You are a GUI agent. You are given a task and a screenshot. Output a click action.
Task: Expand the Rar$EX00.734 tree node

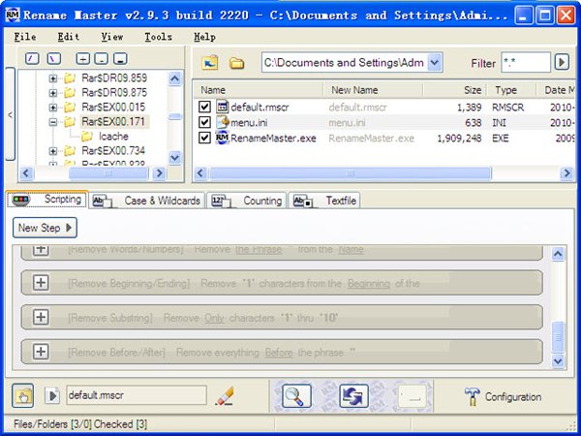[53, 151]
